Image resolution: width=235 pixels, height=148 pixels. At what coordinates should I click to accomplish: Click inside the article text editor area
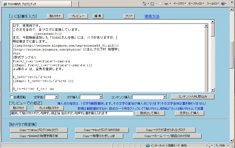tap(108, 58)
